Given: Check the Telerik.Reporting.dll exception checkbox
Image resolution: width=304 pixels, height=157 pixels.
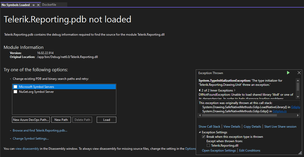Looking at the screenshot, I should click(x=208, y=145).
